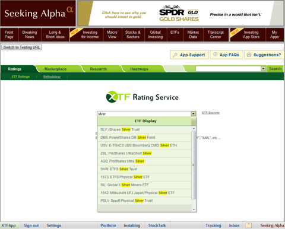285x229 pixels.
Task: Click Switch to Testing URL button
Action: click(21, 47)
